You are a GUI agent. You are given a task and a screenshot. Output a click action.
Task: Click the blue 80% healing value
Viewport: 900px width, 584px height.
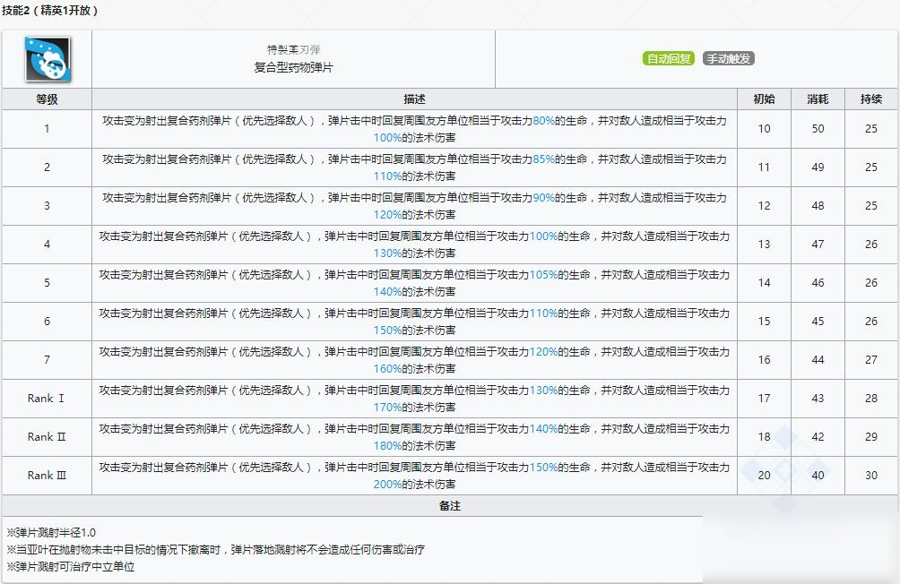543,120
